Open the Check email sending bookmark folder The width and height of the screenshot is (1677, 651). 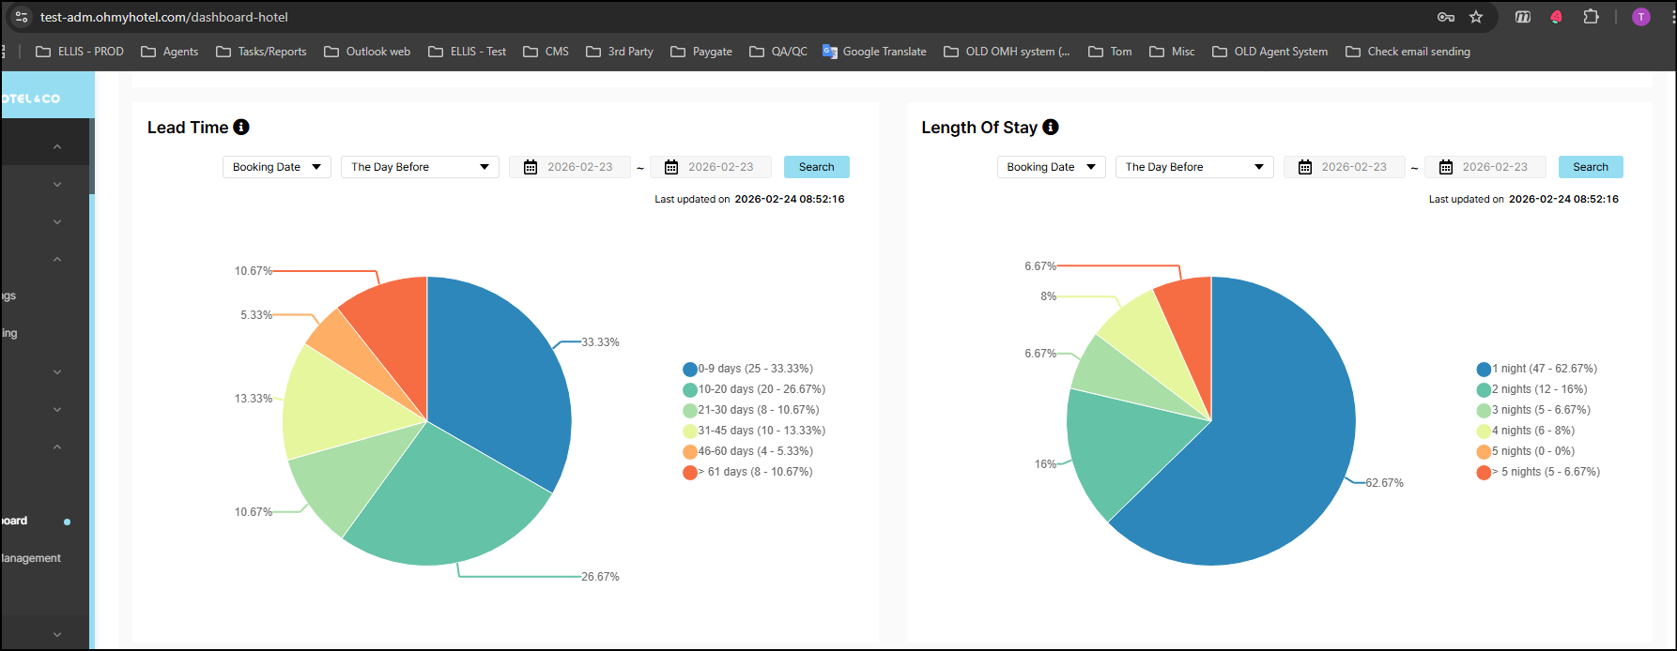pos(1408,52)
